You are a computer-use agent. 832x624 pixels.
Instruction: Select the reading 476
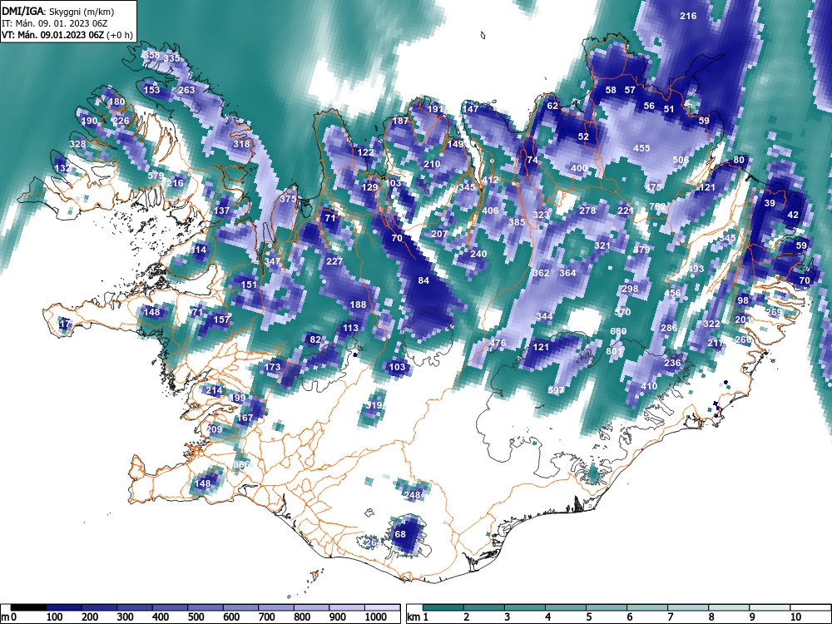click(498, 342)
